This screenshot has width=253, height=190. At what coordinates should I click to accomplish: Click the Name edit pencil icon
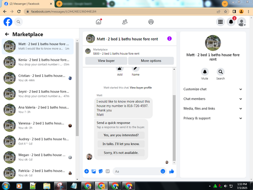[x=136, y=69]
